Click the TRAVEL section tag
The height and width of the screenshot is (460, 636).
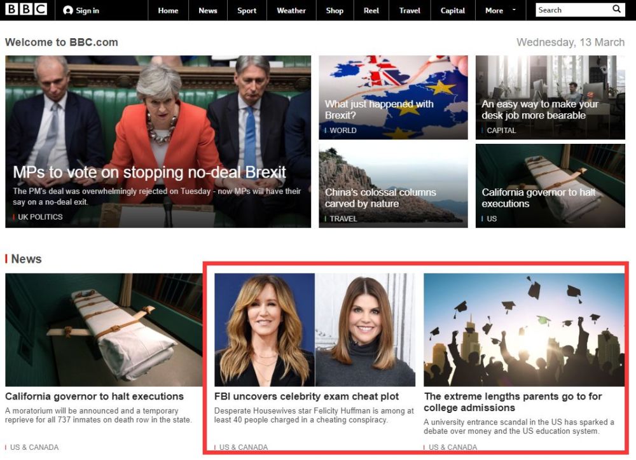[343, 219]
